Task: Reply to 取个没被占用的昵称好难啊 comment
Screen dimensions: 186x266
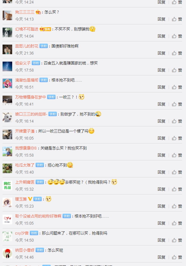Action: point(161,223)
